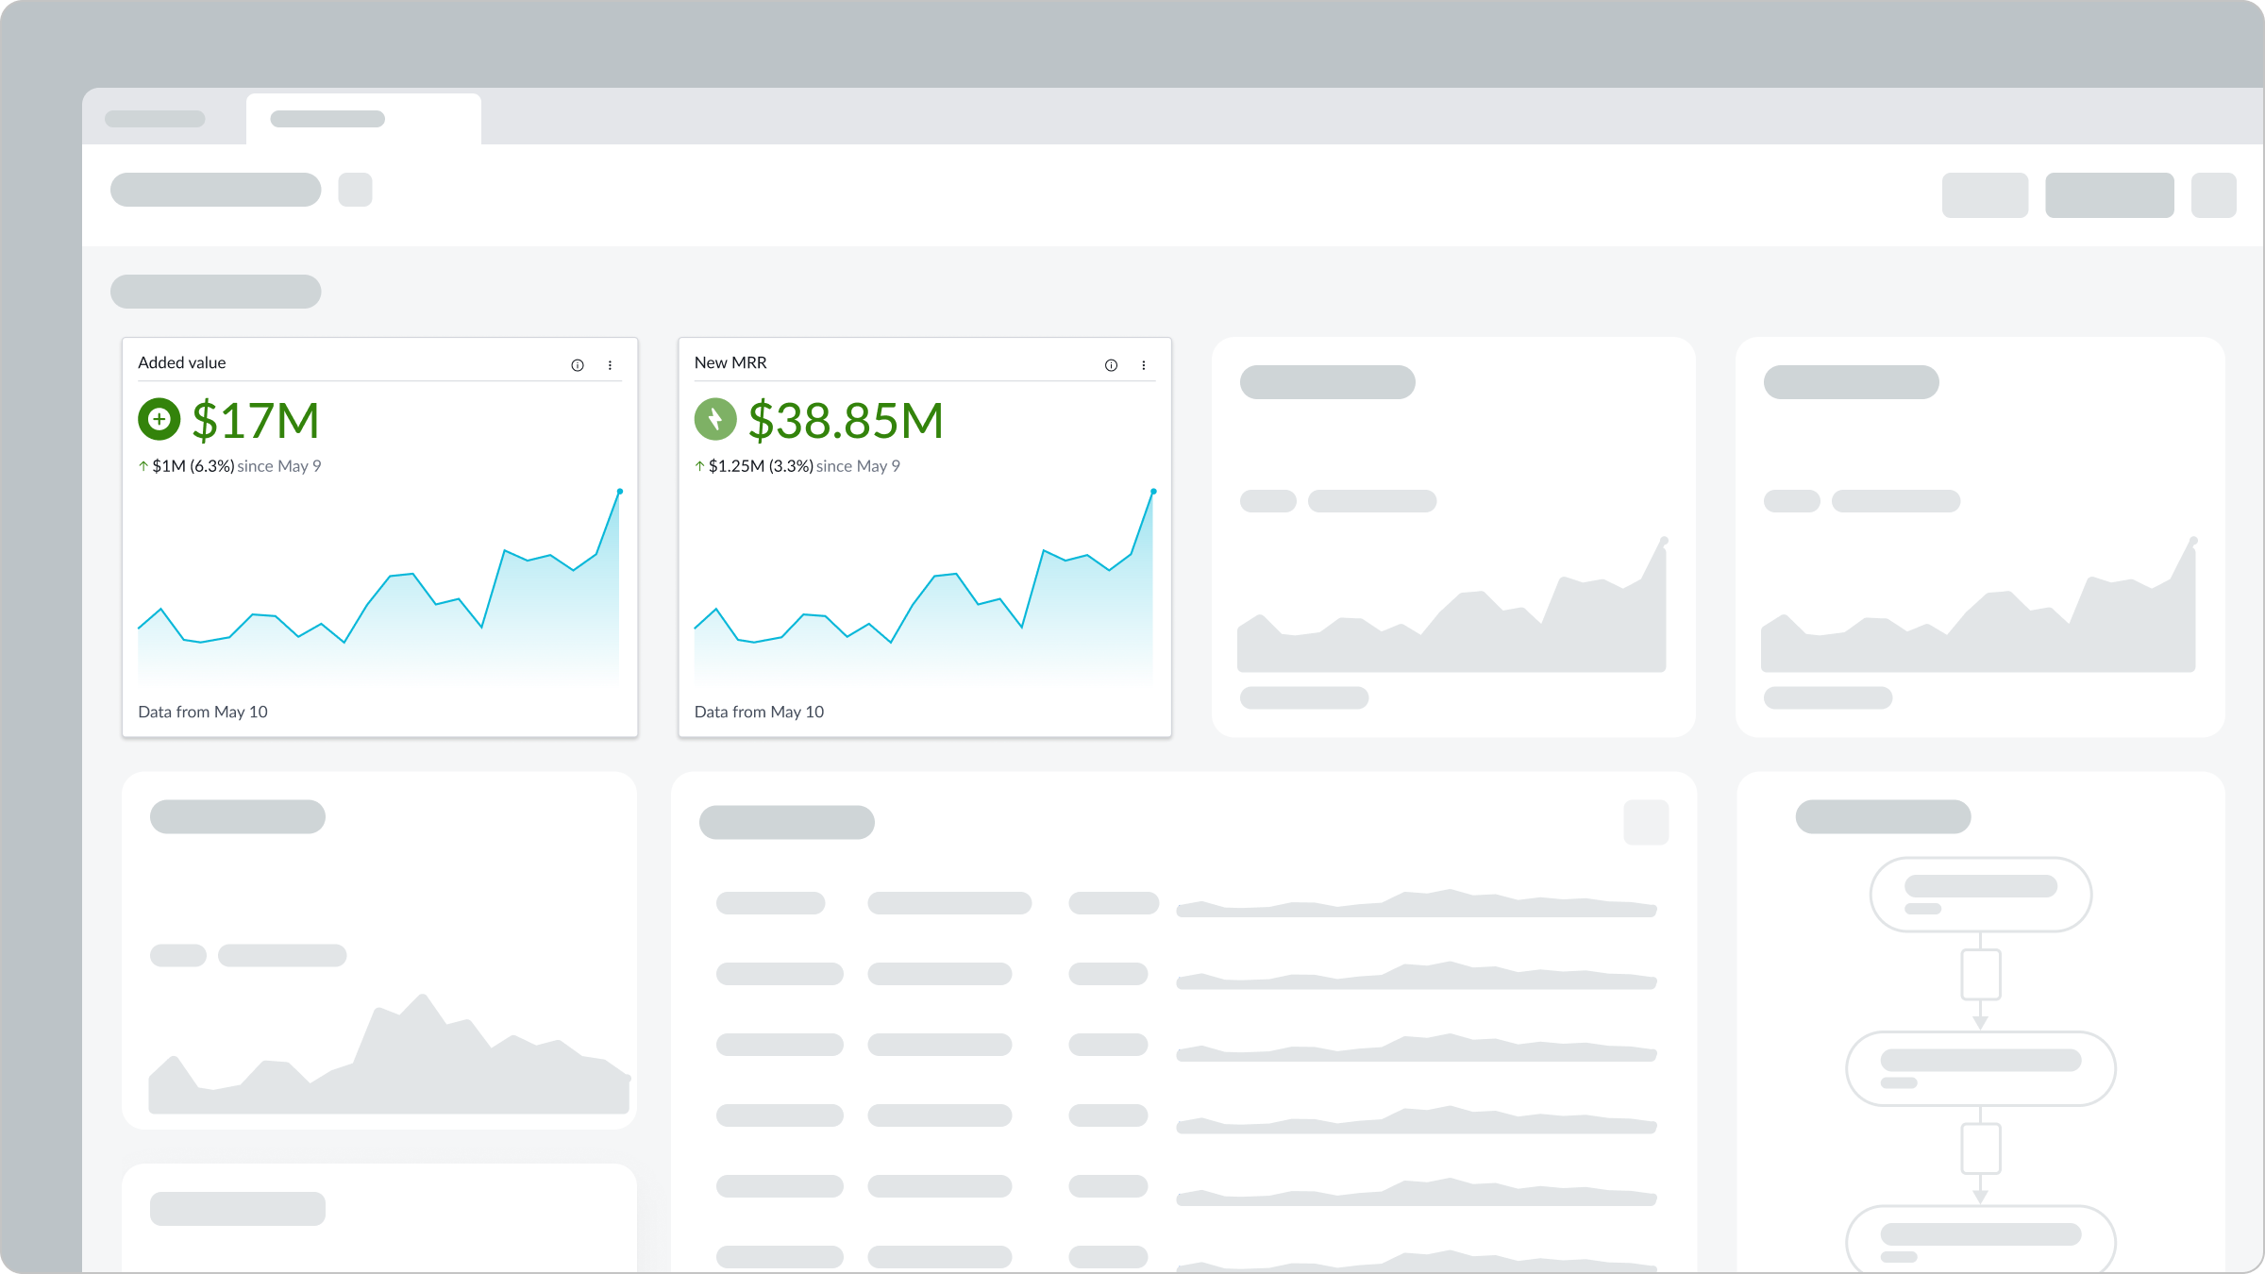Click the upward arrow next to $1.25M (3.3%)
This screenshot has height=1274, width=2265.
click(x=698, y=465)
